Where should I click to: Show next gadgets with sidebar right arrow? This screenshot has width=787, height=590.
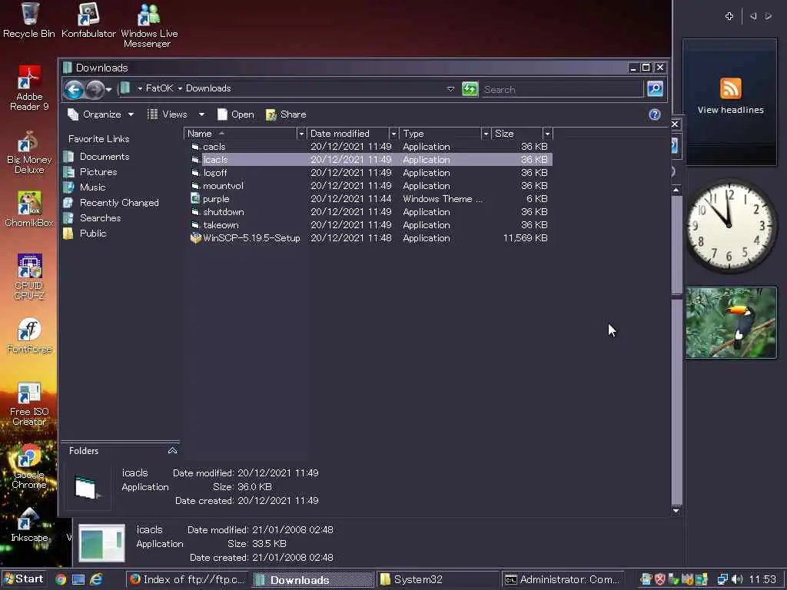[x=769, y=16]
